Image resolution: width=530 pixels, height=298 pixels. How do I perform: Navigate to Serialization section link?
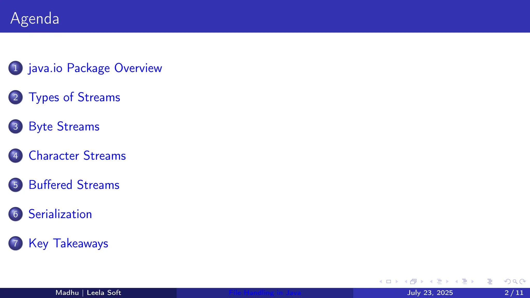pos(60,214)
